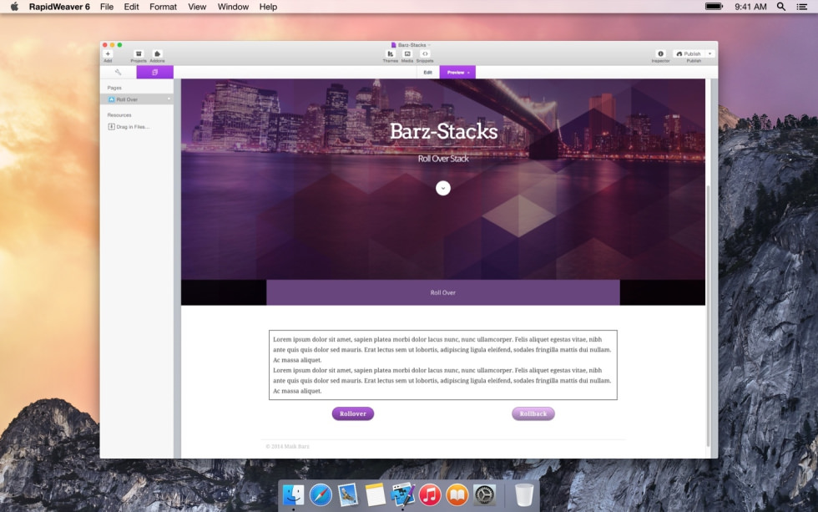Click the Add page toolbar button
Screen dimensions: 818x512
pos(108,54)
